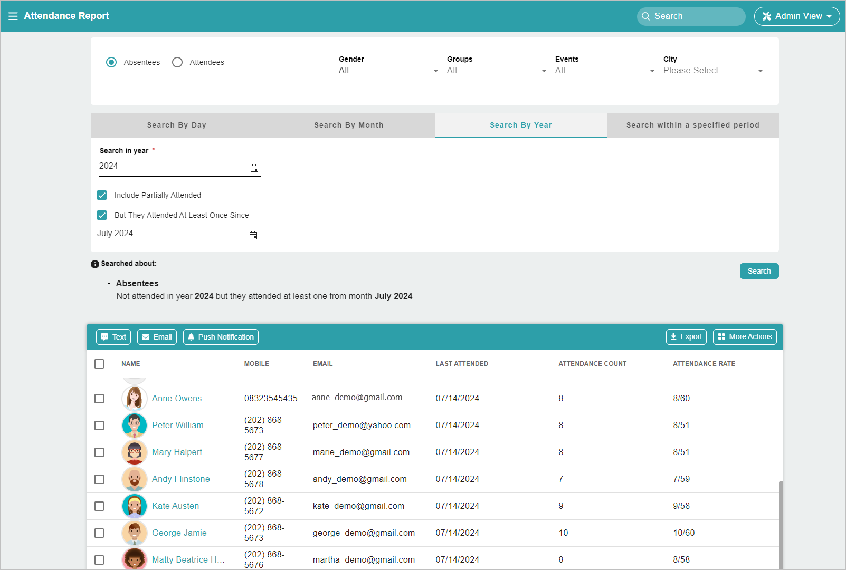The image size is (846, 570).
Task: Click the EMAIL column header
Action: pyautogui.click(x=322, y=364)
